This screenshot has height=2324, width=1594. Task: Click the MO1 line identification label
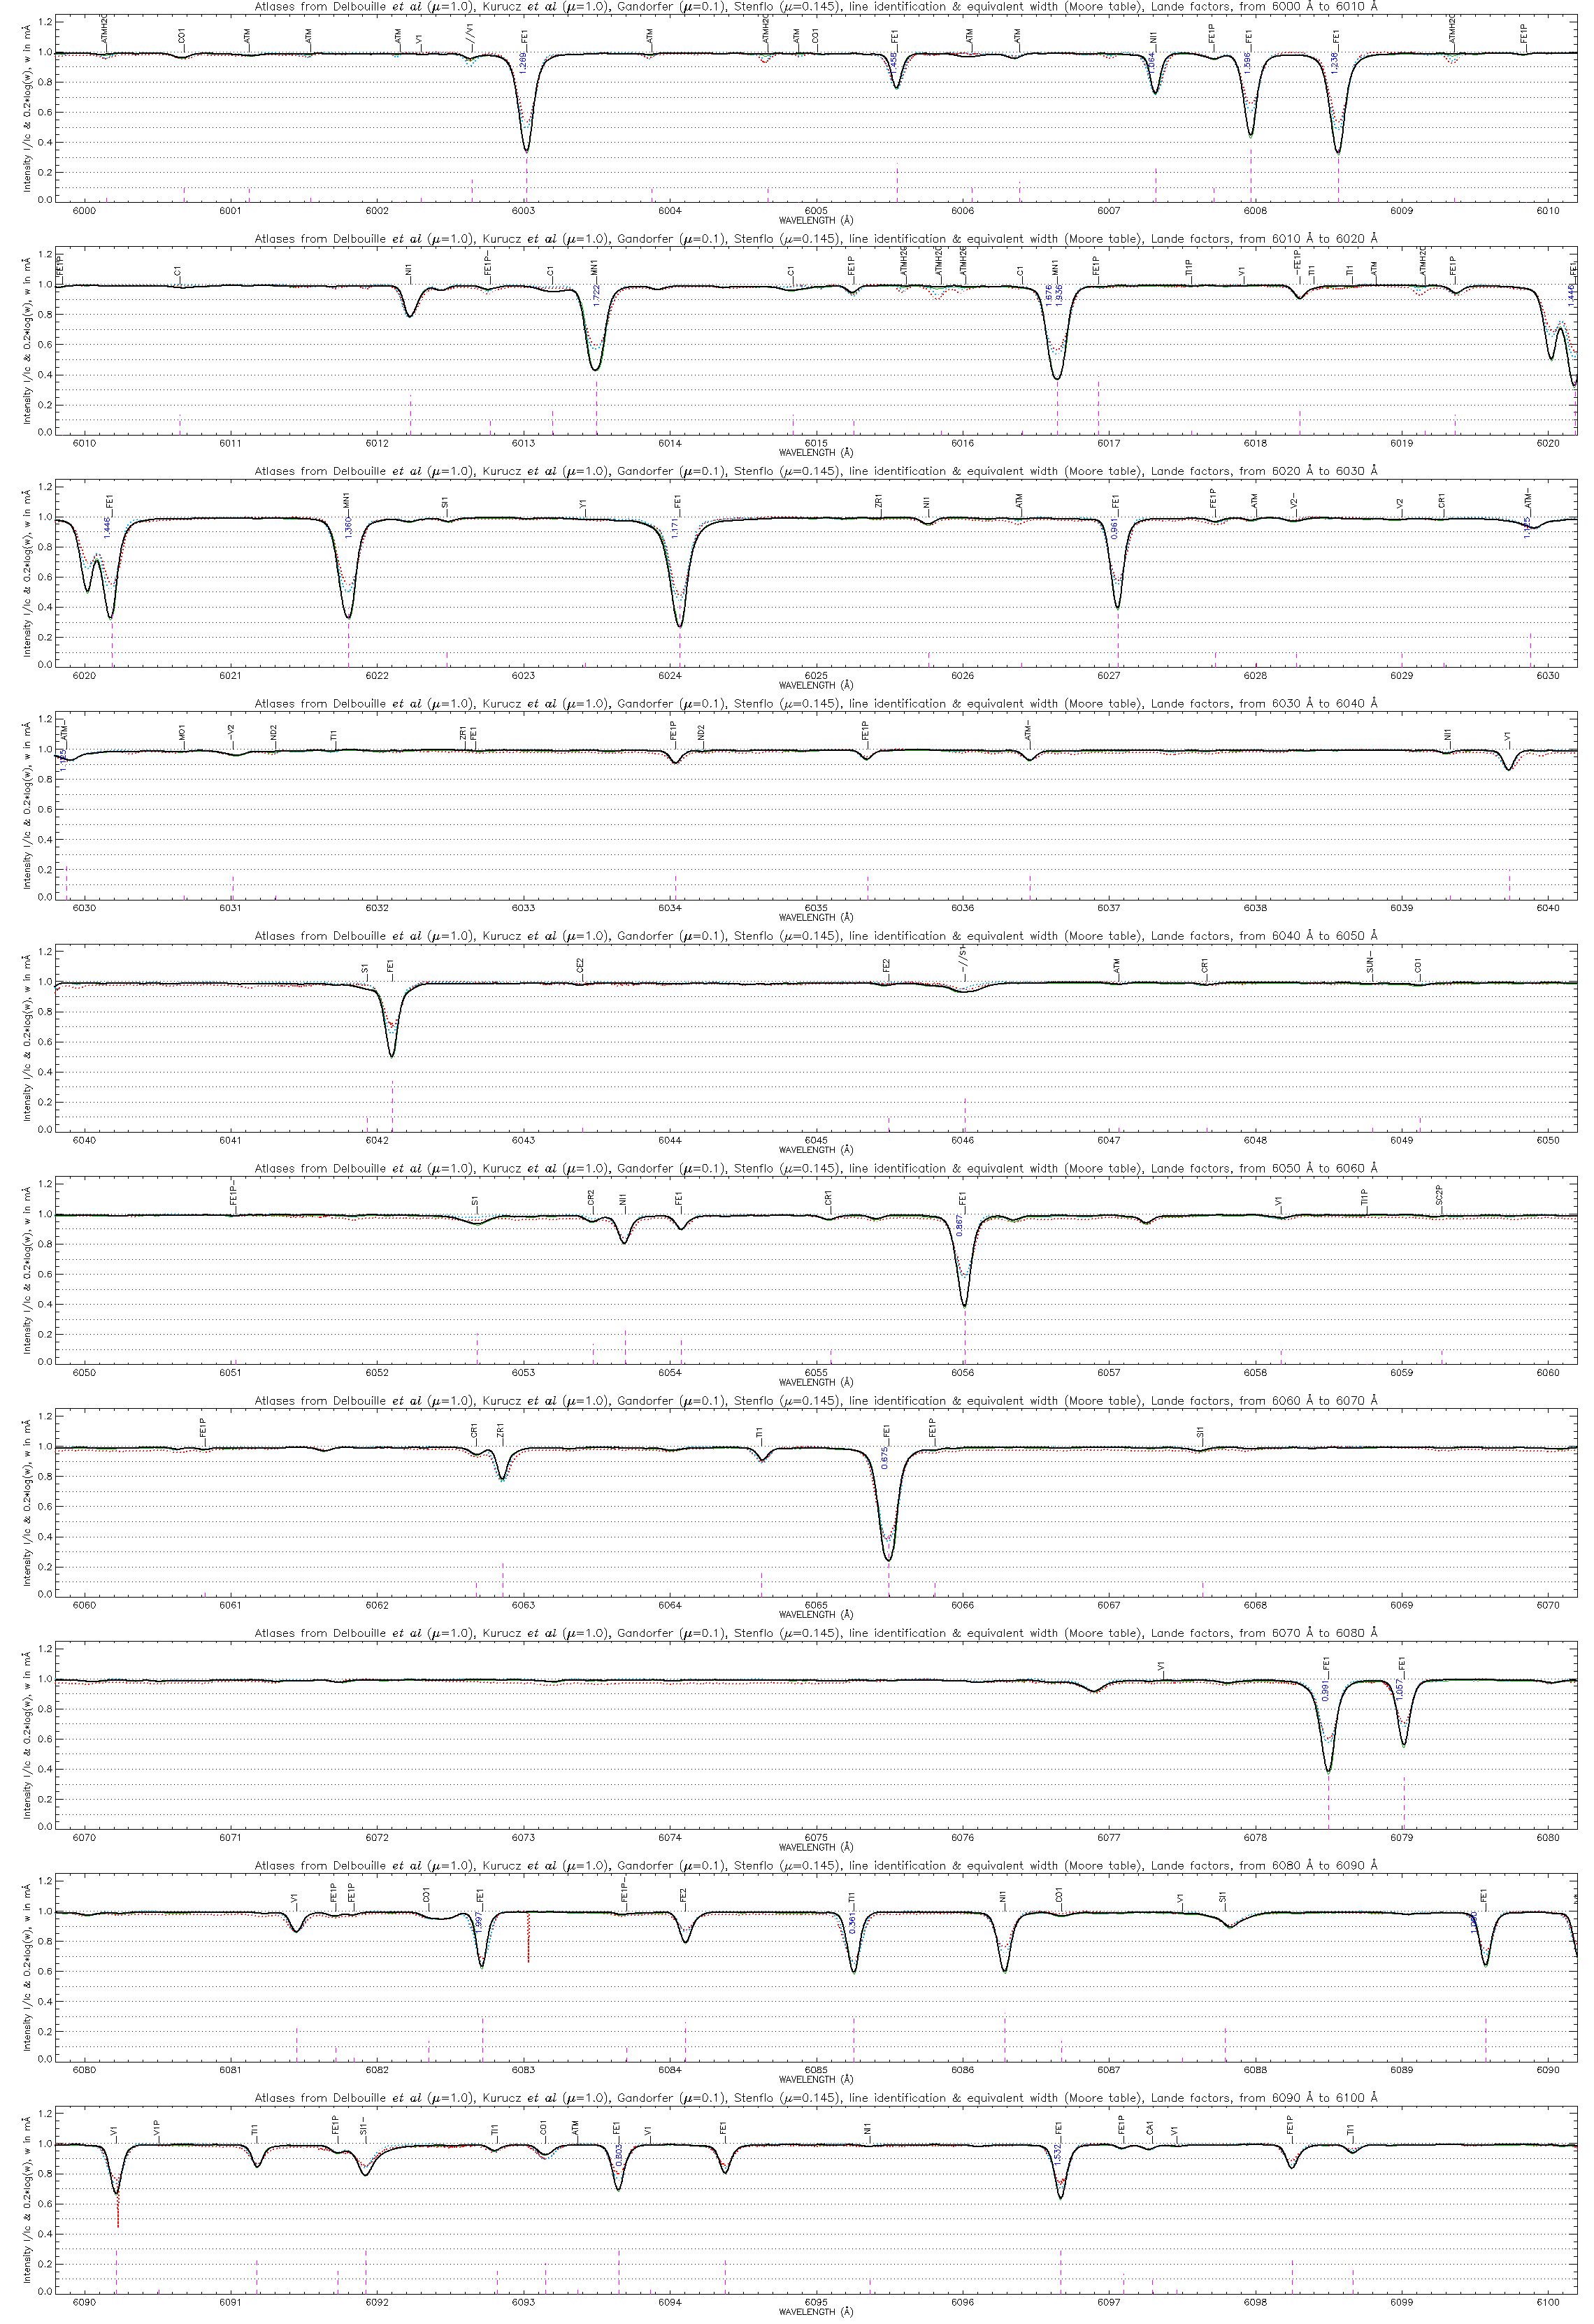[x=182, y=733]
